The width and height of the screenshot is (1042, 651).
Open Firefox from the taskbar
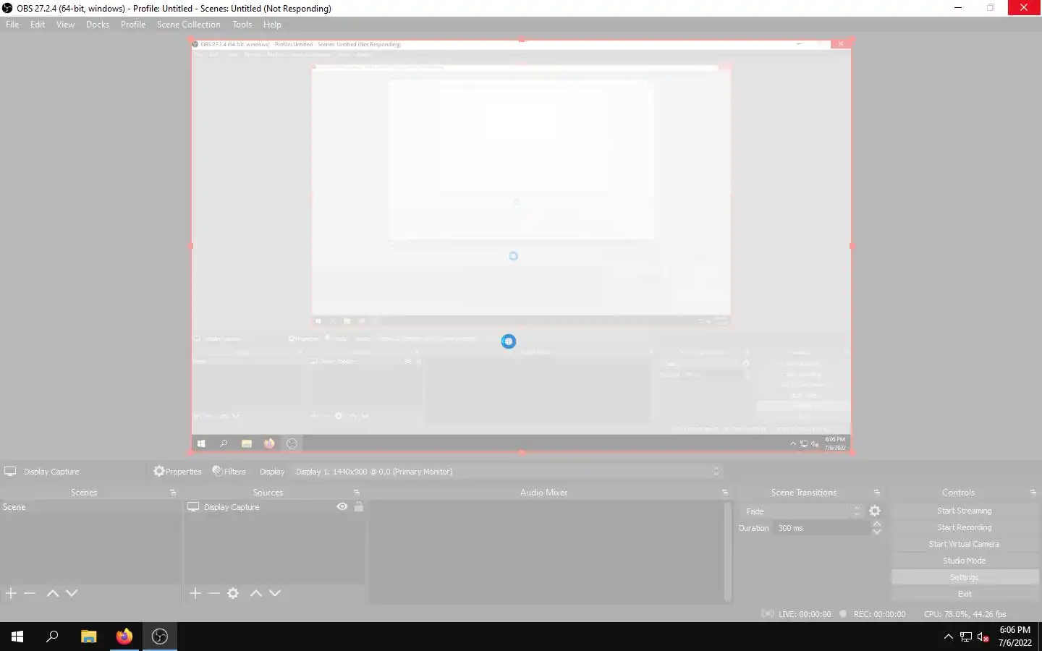124,637
